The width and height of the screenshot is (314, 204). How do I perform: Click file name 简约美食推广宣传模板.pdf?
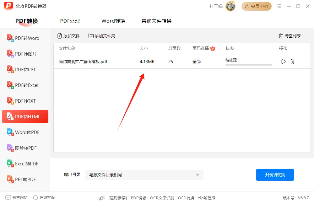tap(83, 62)
